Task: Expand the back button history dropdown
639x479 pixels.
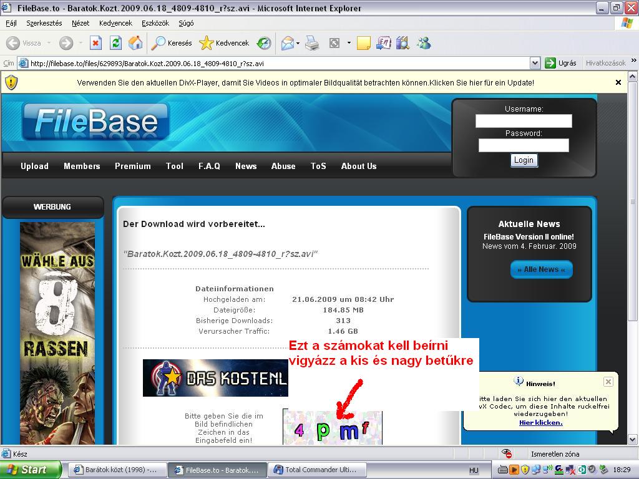Action: (x=49, y=43)
